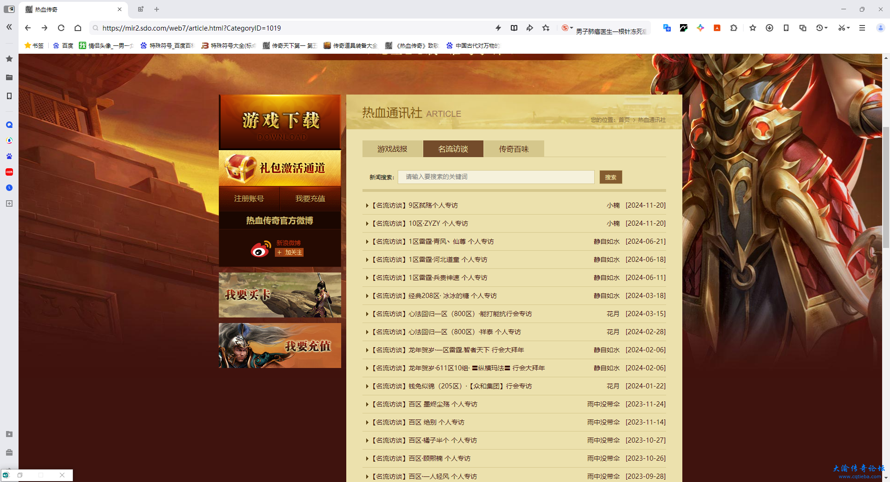Open the 中国古代万物 bookmark
The width and height of the screenshot is (890, 482).
click(x=473, y=45)
